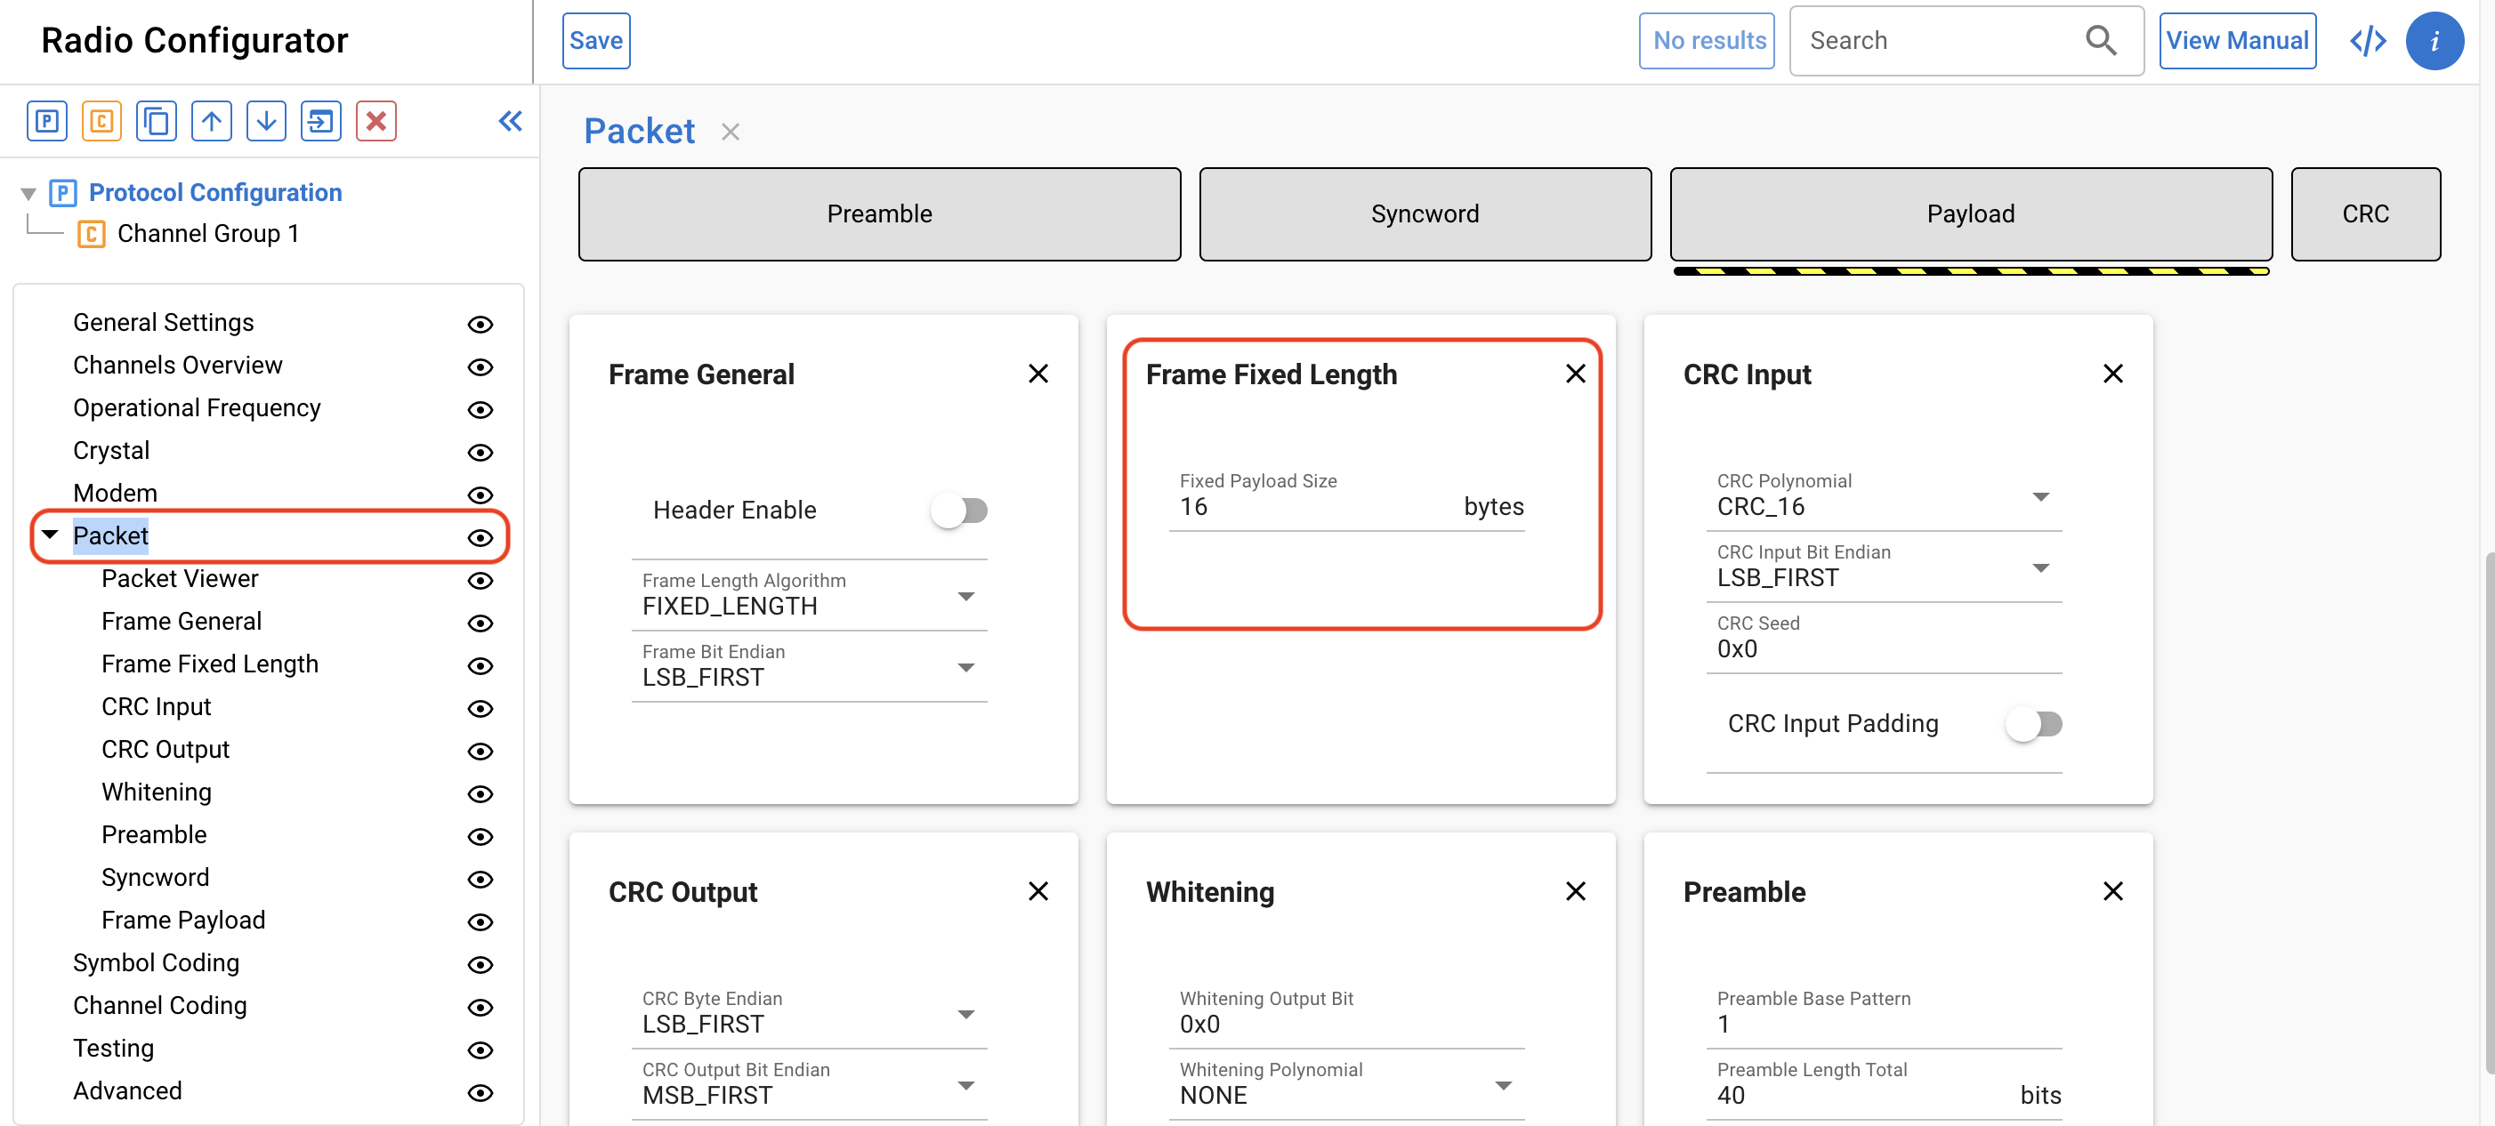Click the move up arrow icon
Image resolution: width=2495 pixels, height=1126 pixels.
(x=211, y=121)
